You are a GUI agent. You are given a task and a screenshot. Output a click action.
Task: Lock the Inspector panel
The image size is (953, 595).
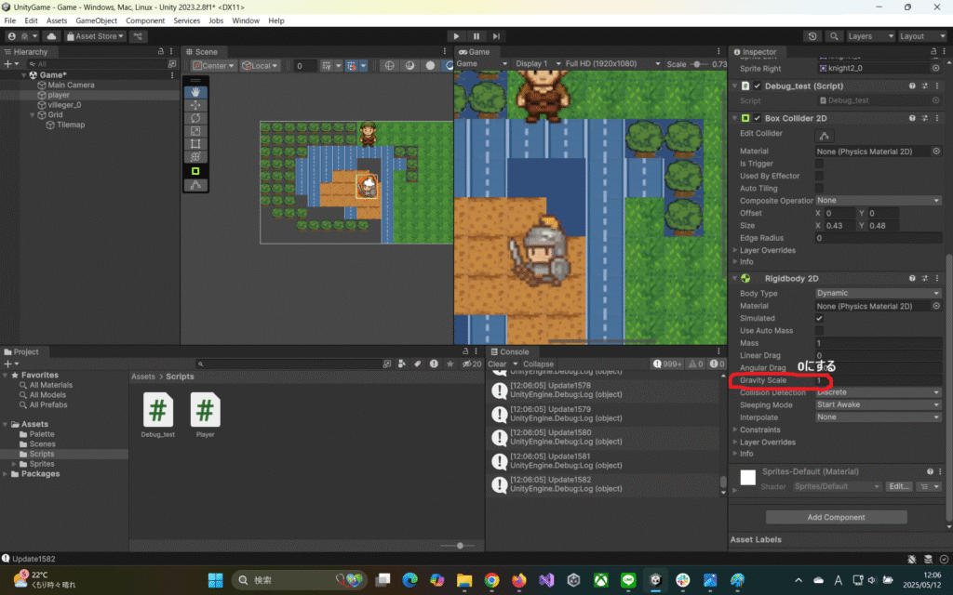click(x=933, y=52)
